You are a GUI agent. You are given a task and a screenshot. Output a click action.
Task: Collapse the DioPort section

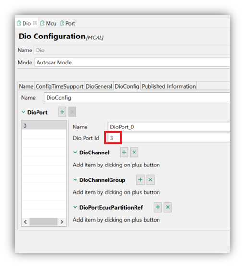pos(24,112)
